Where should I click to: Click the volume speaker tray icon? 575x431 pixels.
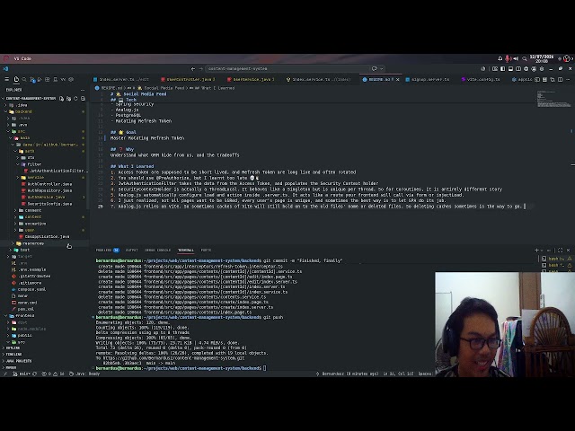(x=516, y=58)
